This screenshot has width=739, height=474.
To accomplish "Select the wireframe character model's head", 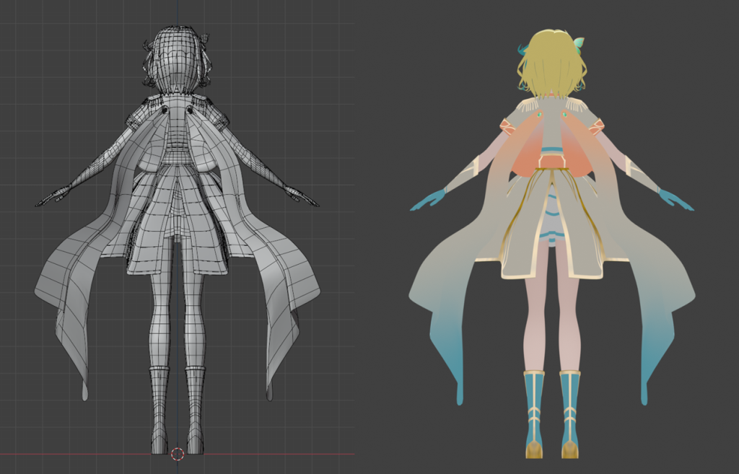I will coord(178,60).
